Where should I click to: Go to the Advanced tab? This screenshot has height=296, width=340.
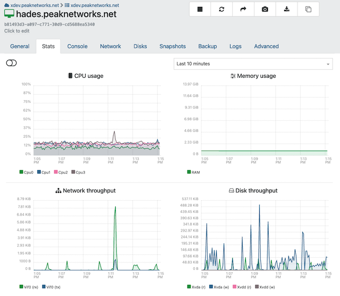(266, 46)
